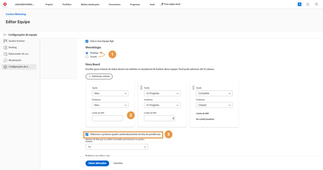Toggle Esta é uma Equipe Ágil checkbox
This screenshot has height=170, width=323.
87,41
